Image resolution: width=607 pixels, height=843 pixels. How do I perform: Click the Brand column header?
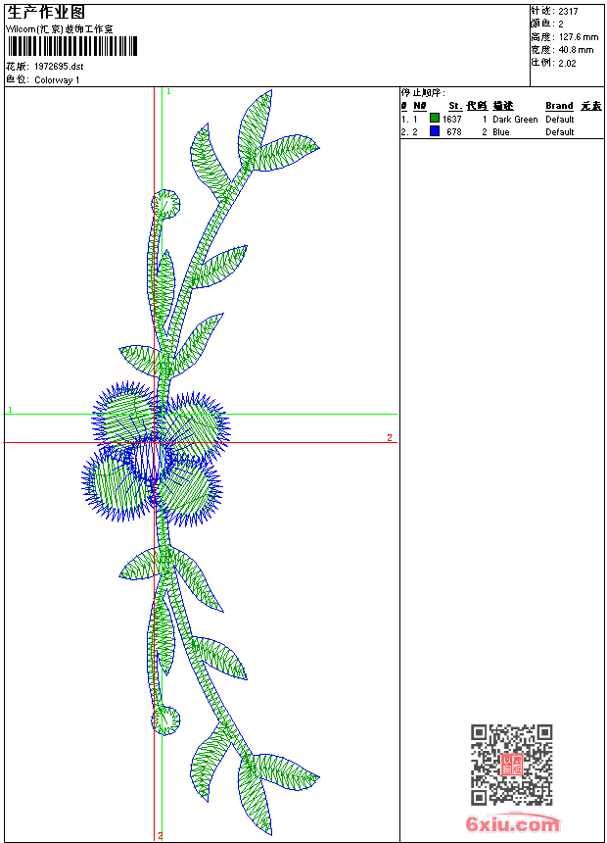[x=559, y=105]
